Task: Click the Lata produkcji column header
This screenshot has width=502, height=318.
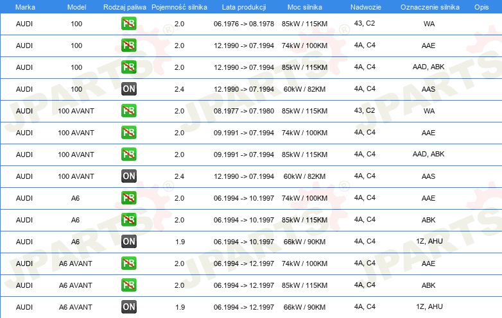Action: tap(244, 7)
